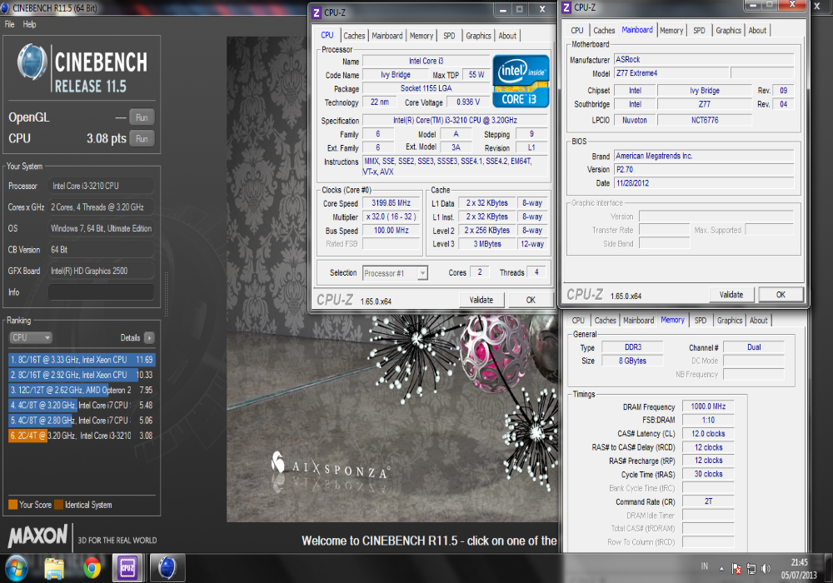
Task: Run the CPU benchmark
Action: tap(142, 138)
